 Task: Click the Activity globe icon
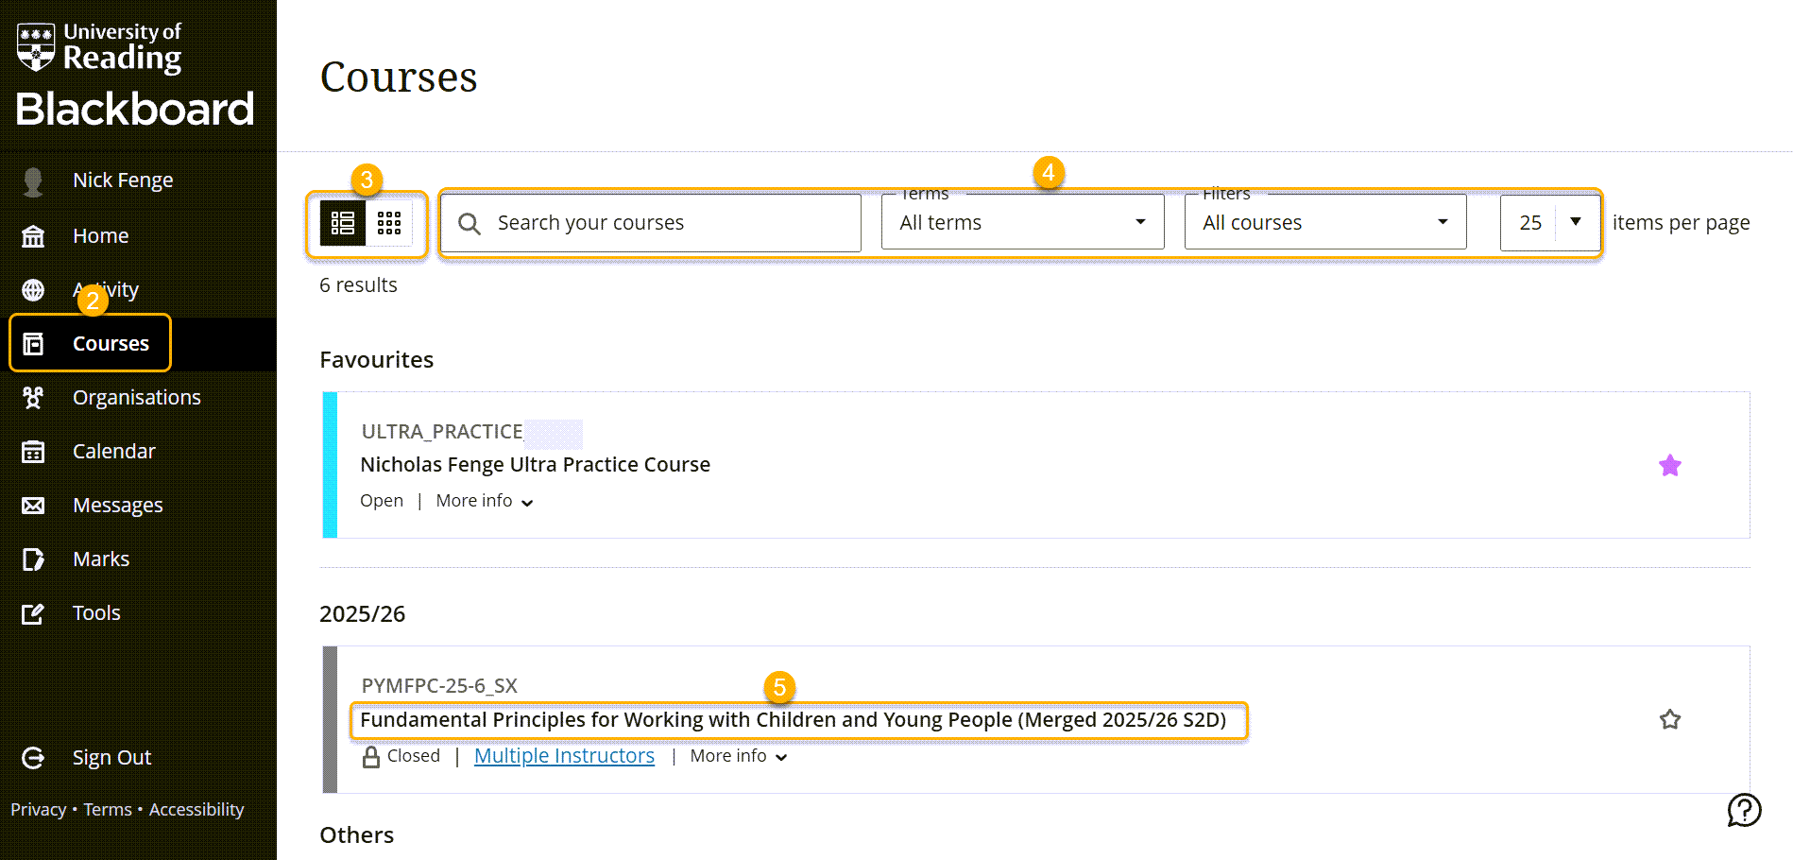tap(33, 290)
